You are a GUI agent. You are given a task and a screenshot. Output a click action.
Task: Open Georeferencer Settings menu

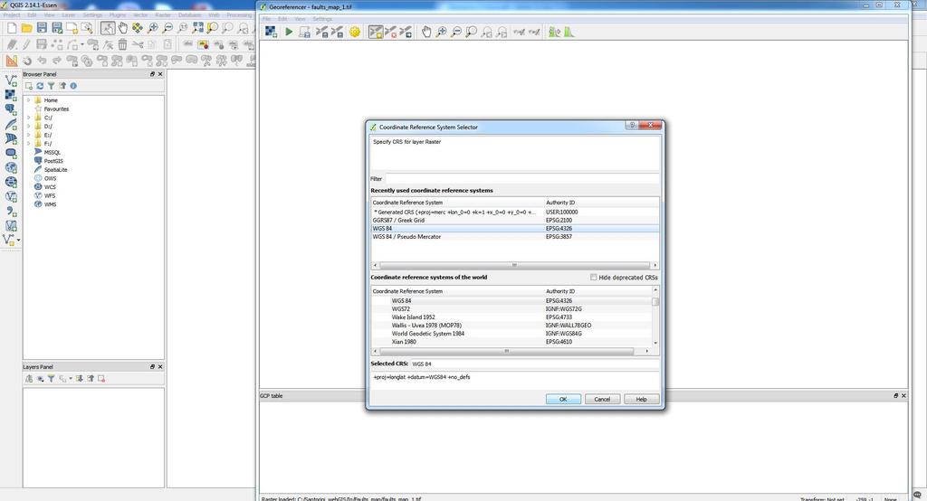pyautogui.click(x=322, y=19)
